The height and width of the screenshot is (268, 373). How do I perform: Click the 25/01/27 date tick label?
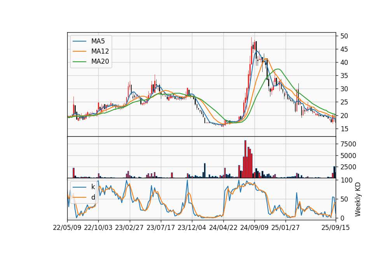286,228
